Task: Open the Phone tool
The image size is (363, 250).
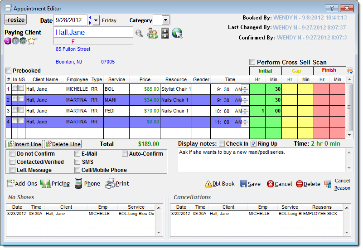Action: click(x=87, y=183)
